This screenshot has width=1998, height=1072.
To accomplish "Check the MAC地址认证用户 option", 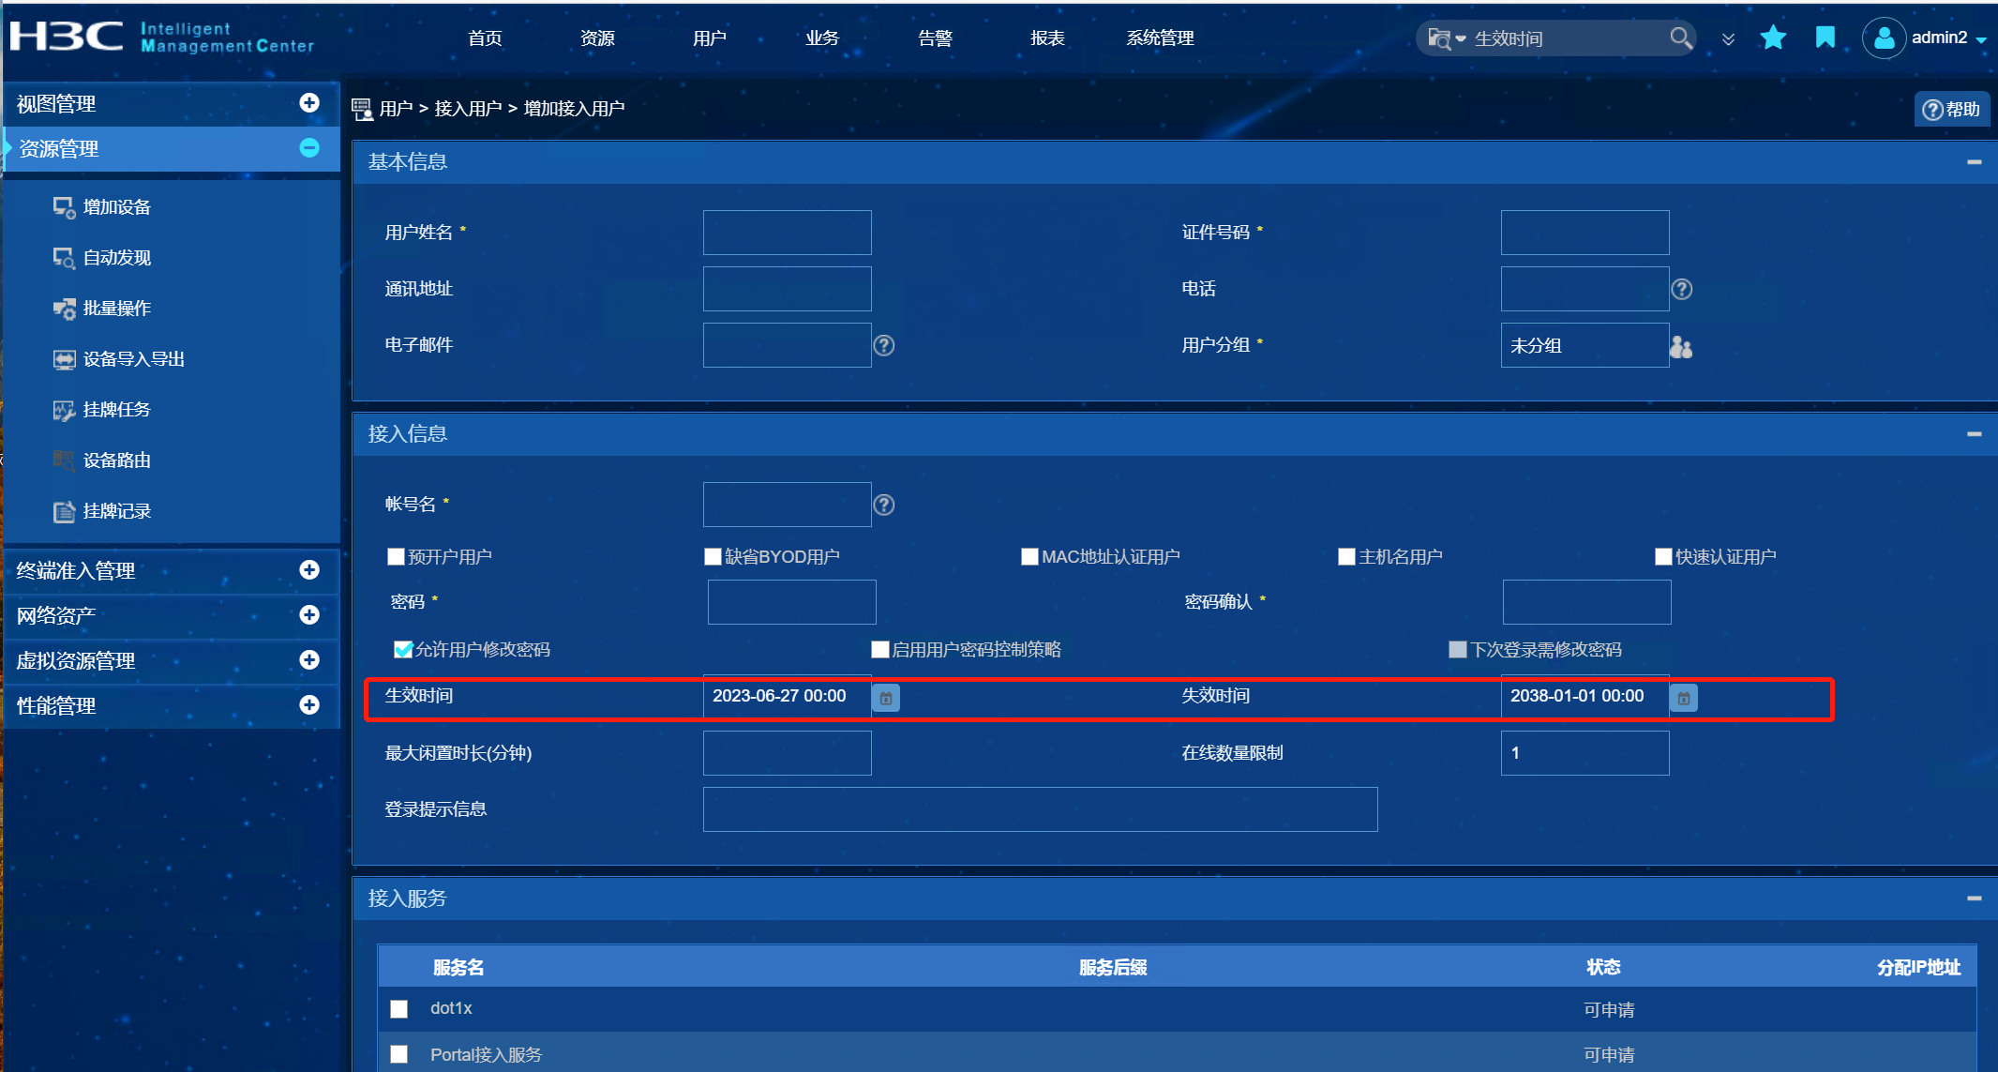I will pos(1029,557).
